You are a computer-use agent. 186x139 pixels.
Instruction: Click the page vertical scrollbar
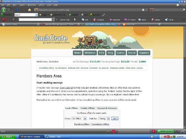click(x=185, y=77)
